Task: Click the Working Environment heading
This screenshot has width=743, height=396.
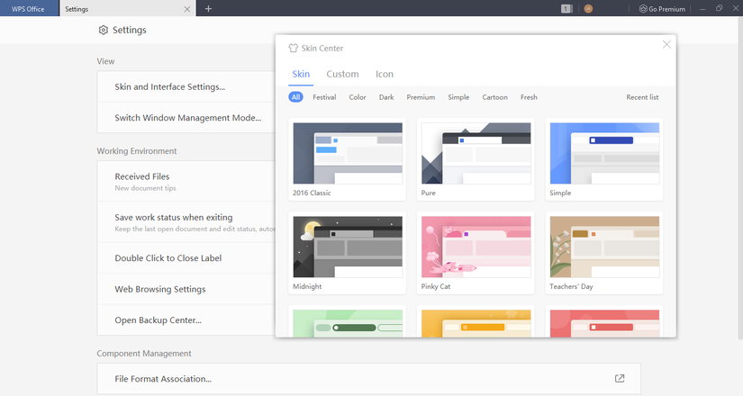Action: tap(137, 151)
